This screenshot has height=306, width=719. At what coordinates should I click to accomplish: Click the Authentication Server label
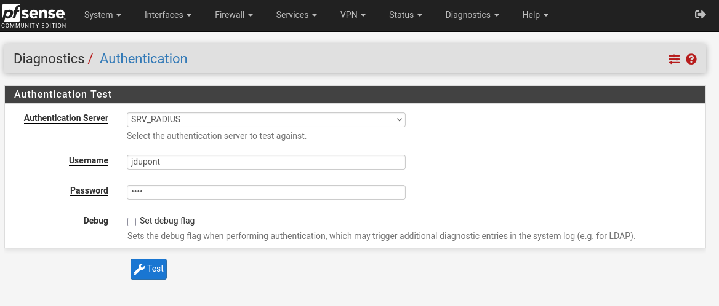click(x=66, y=118)
